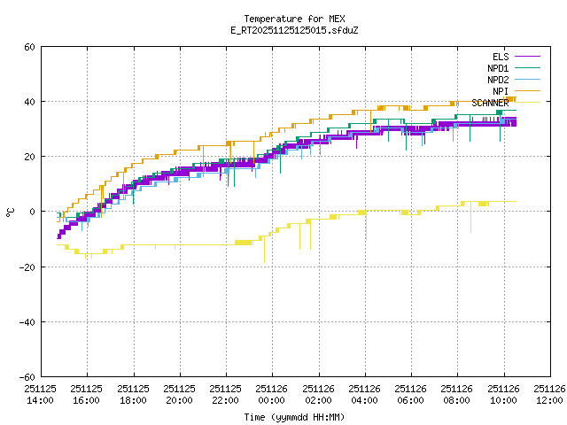Click the 251126 06:00 time tick label
This screenshot has width=567, height=425.
pyautogui.click(x=411, y=394)
